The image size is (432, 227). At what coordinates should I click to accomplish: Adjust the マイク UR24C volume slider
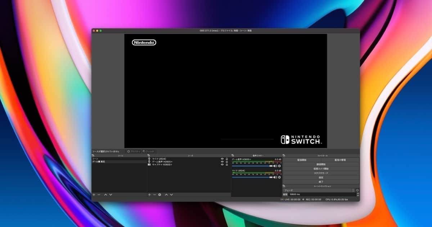252,177
